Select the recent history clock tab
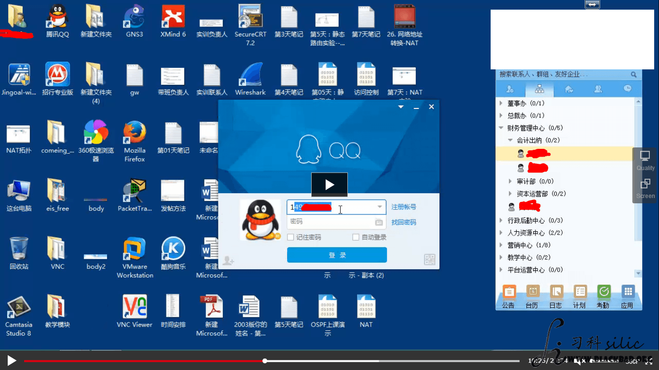This screenshot has height=370, width=659. point(627,89)
